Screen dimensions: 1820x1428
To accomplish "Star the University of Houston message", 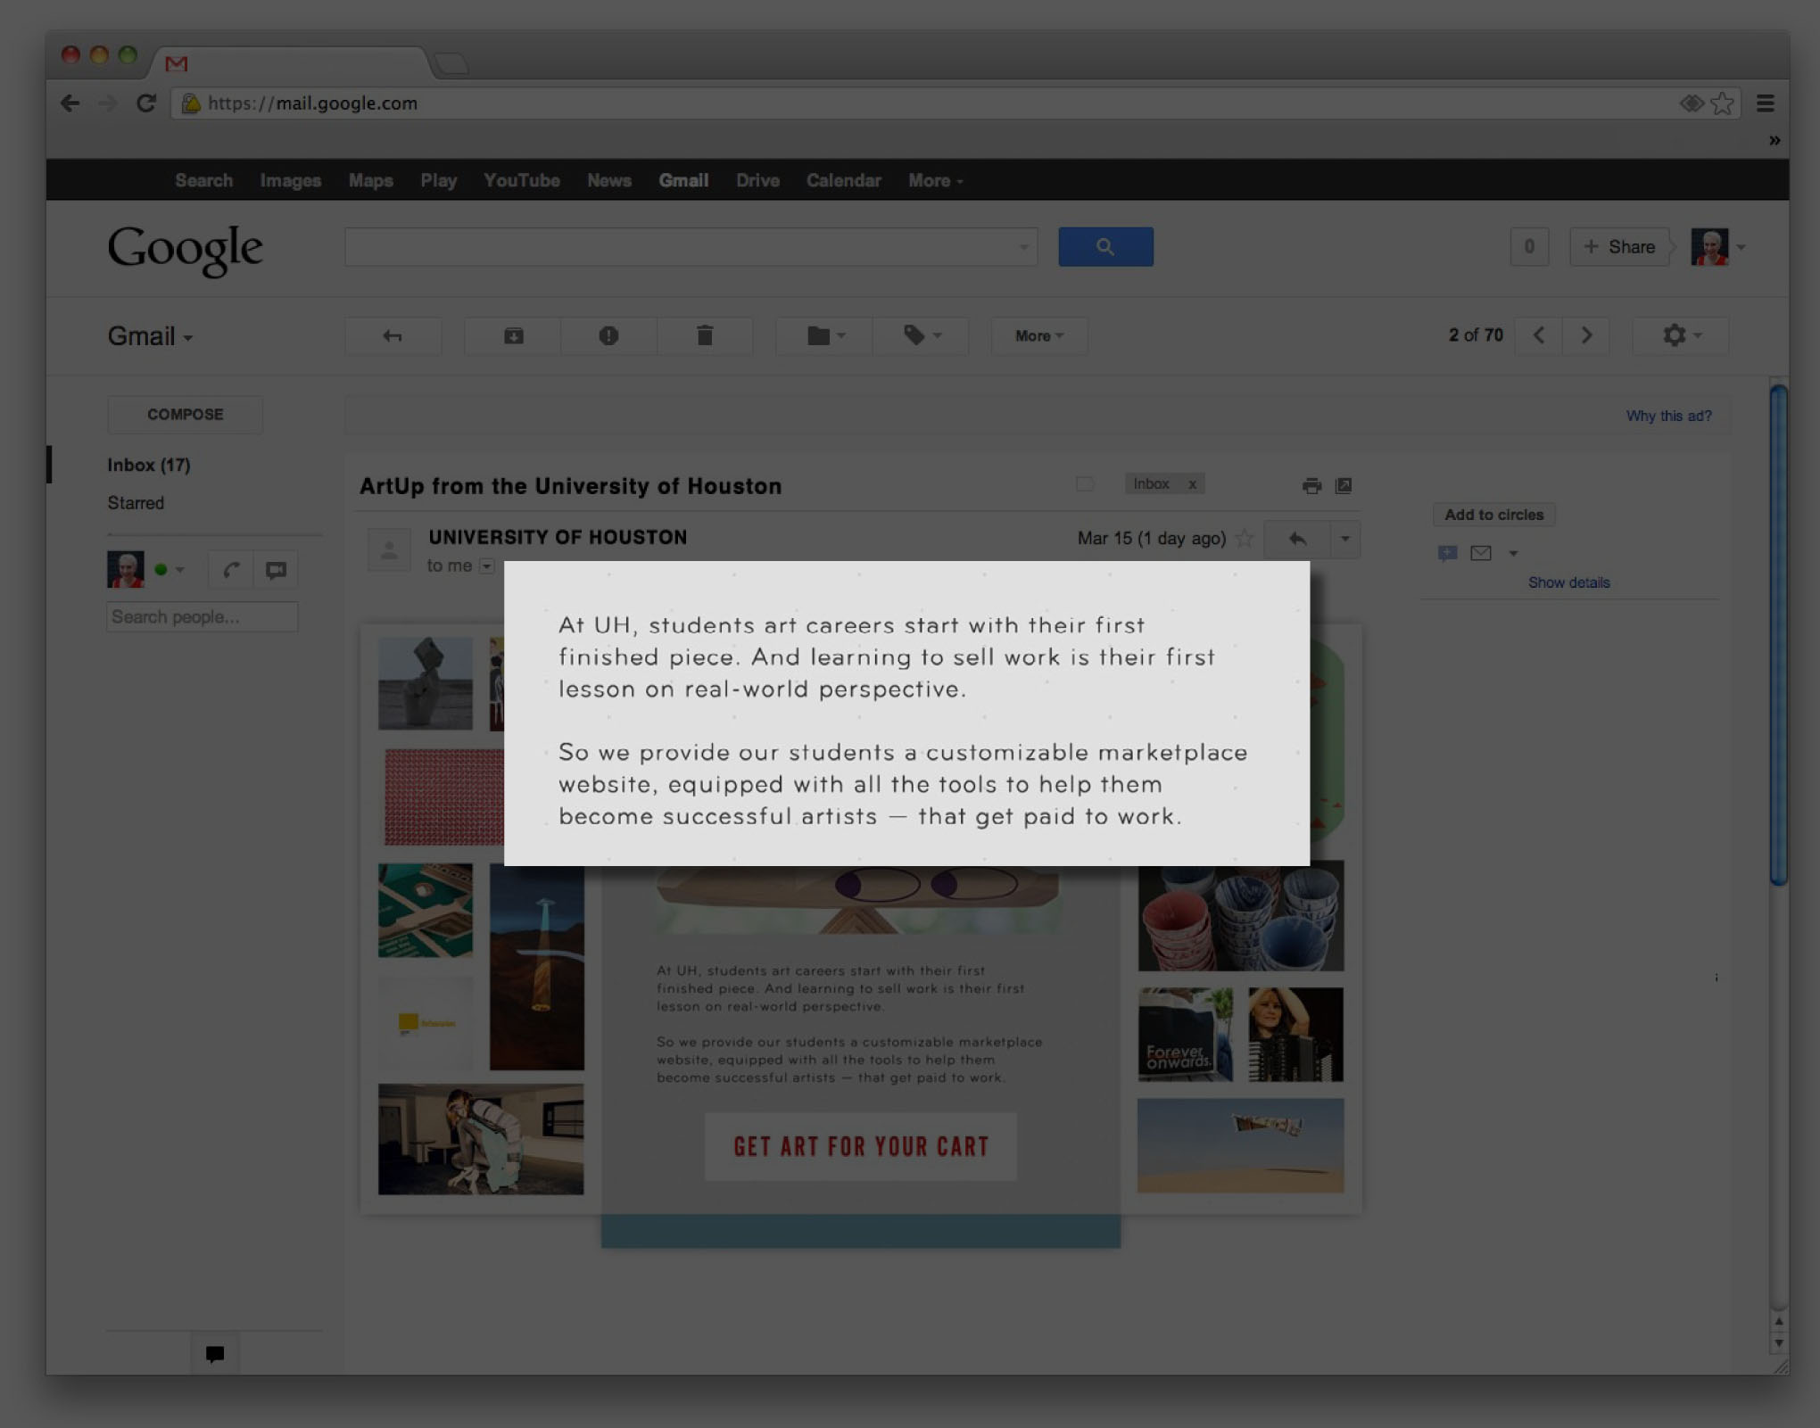I will (1245, 539).
